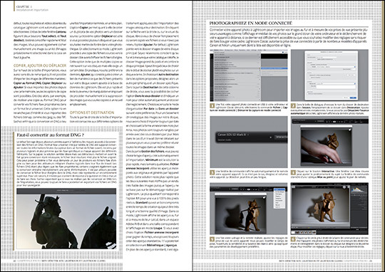This screenshot has width=385, height=272.
Task: Click the "Canon EOS 5D Mark III" camera name
Action: pyautogui.click(x=232, y=135)
